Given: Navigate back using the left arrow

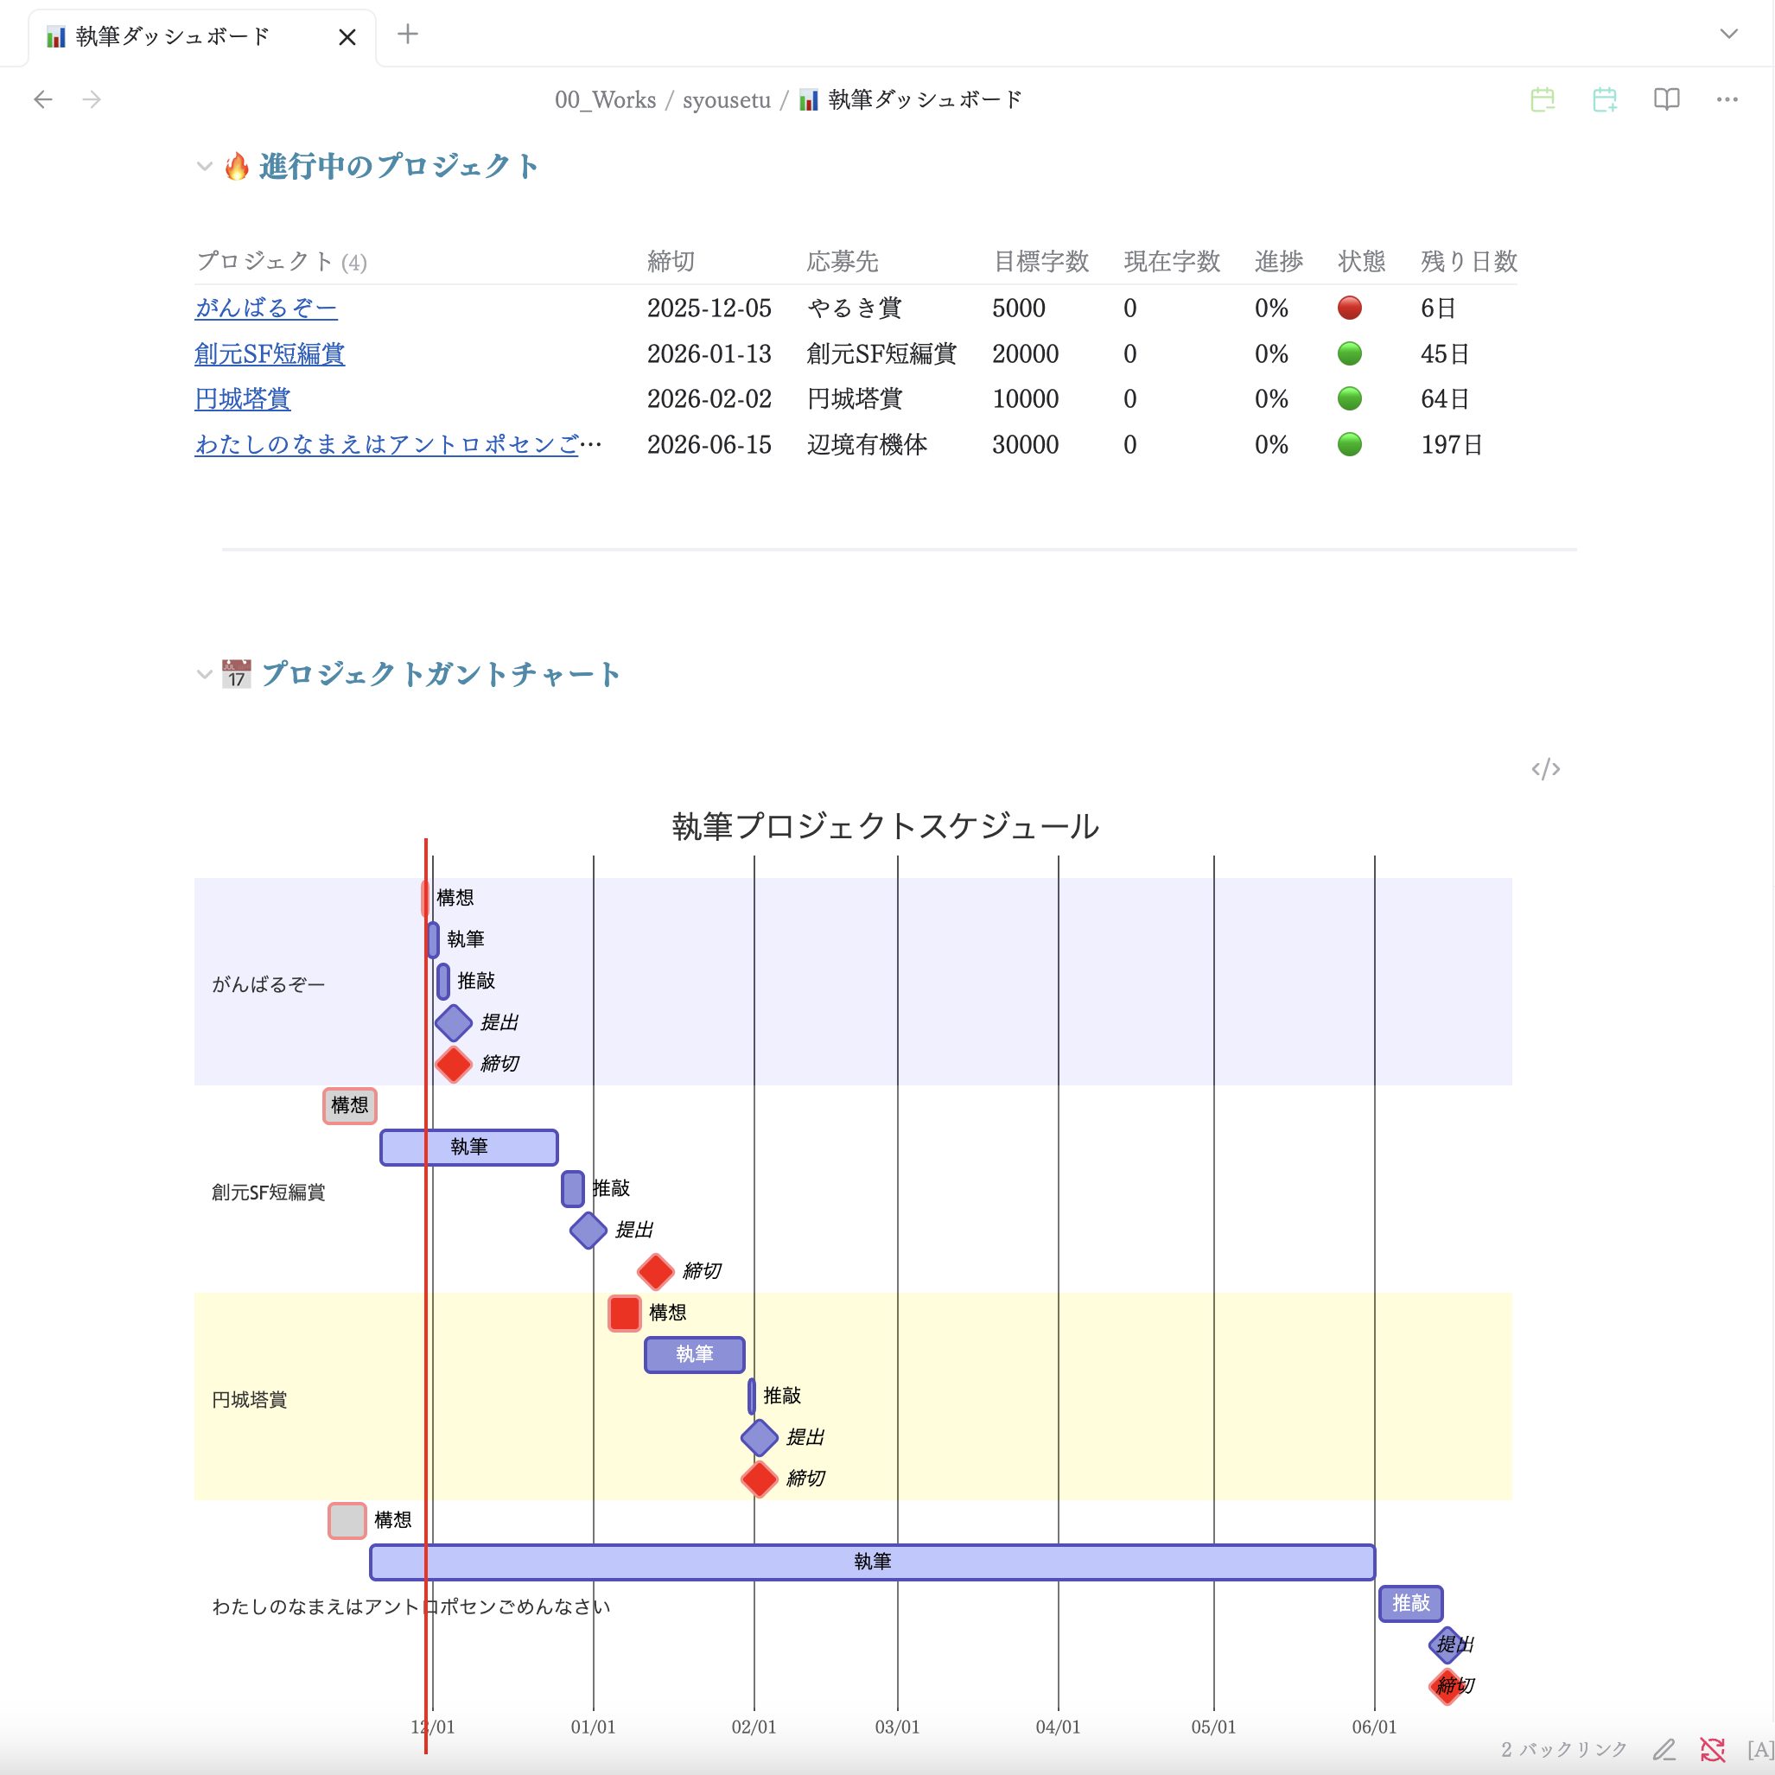Looking at the screenshot, I should (x=43, y=99).
